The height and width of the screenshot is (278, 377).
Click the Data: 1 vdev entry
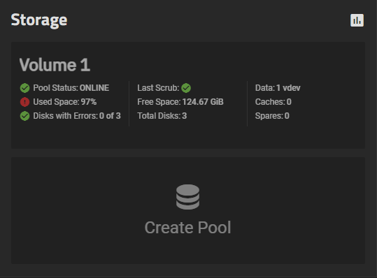click(278, 88)
